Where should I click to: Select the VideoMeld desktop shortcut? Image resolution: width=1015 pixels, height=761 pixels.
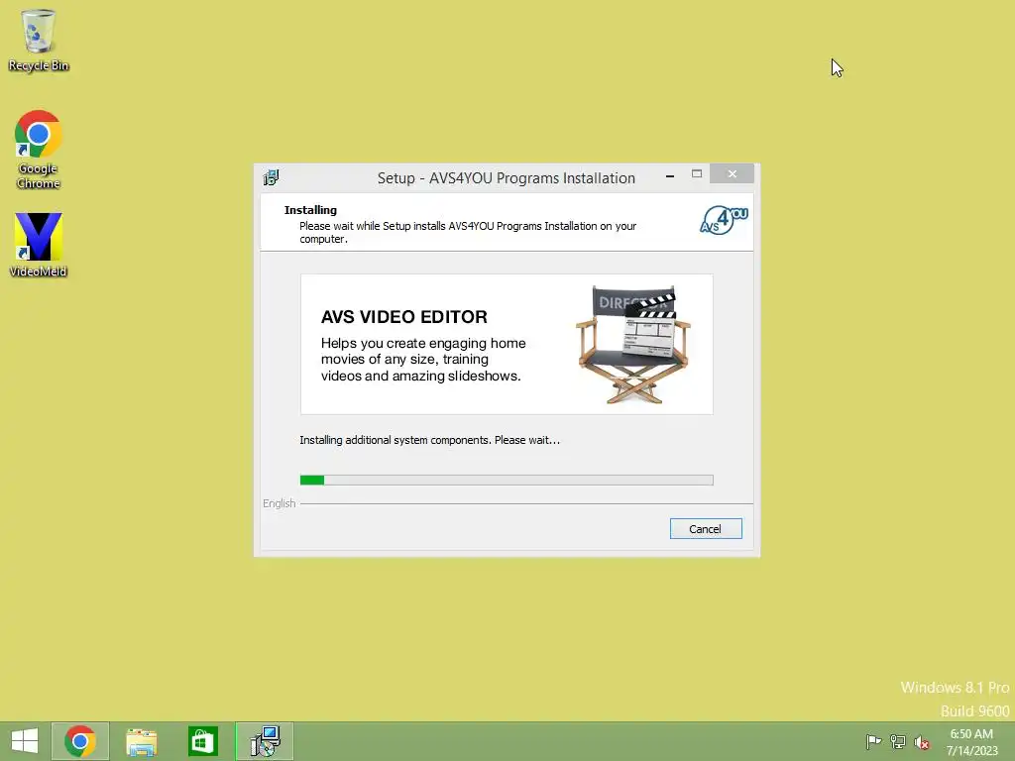pos(39,246)
